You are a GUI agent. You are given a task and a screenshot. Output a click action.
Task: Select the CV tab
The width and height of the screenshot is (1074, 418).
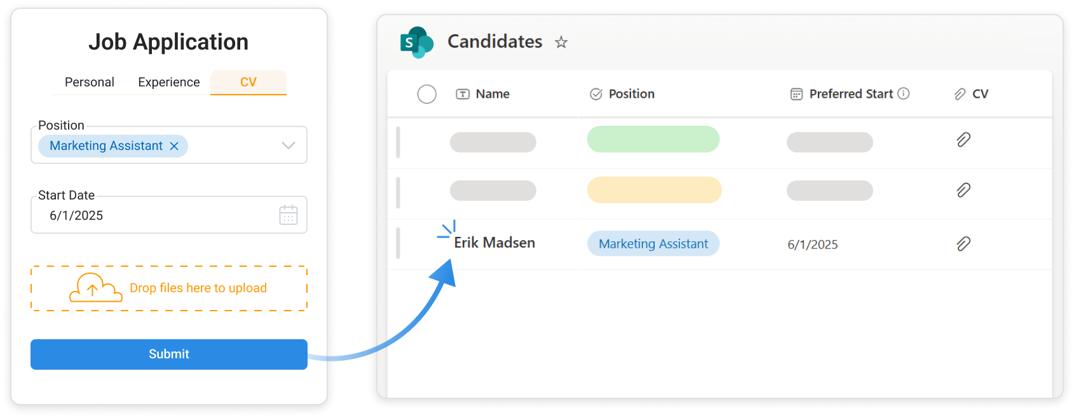248,82
